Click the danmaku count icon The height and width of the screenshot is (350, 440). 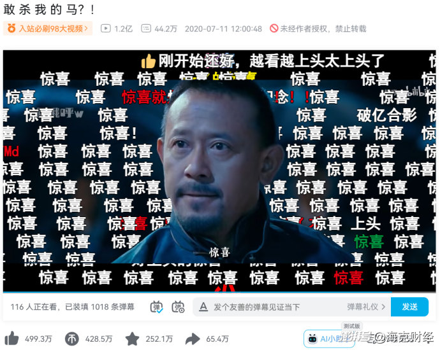[x=146, y=28]
